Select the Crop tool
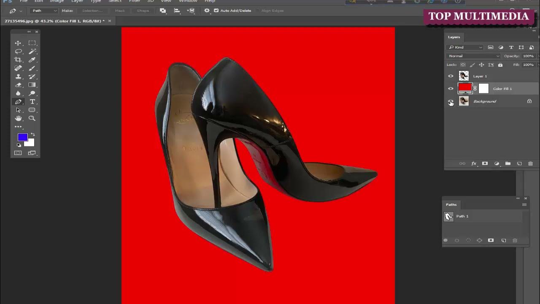The width and height of the screenshot is (540, 304). (18, 60)
